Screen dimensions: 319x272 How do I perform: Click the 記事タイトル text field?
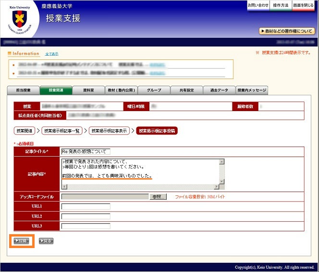click(x=86, y=151)
